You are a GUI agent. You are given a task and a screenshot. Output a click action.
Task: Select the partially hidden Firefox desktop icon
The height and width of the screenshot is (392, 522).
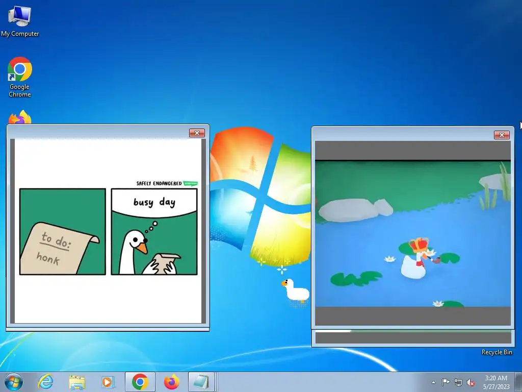[x=20, y=117]
